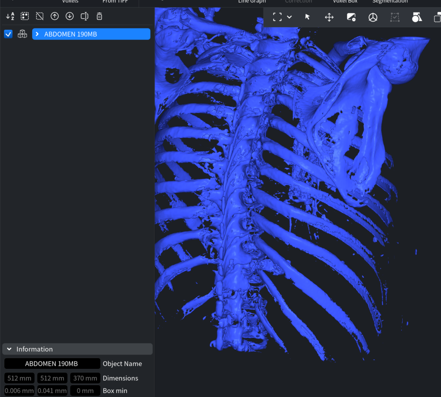
Task: Open the Segmentation menu tab
Action: [390, 2]
